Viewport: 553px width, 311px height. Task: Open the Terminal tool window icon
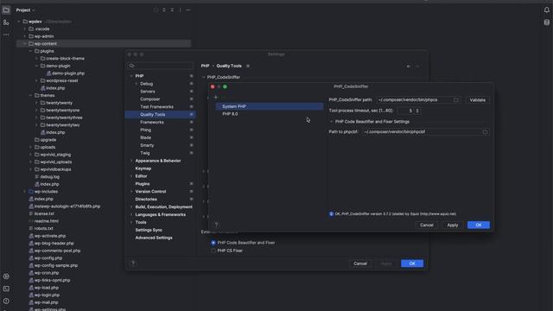point(6,289)
